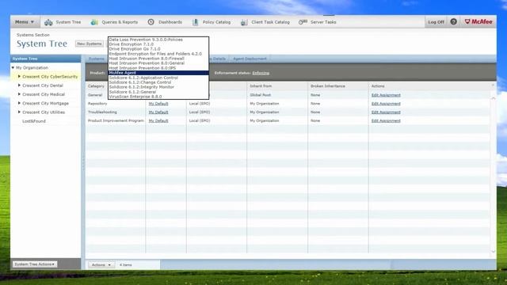Select the highlighted McAfee Agent option
This screenshot has width=507, height=285.
coord(158,73)
